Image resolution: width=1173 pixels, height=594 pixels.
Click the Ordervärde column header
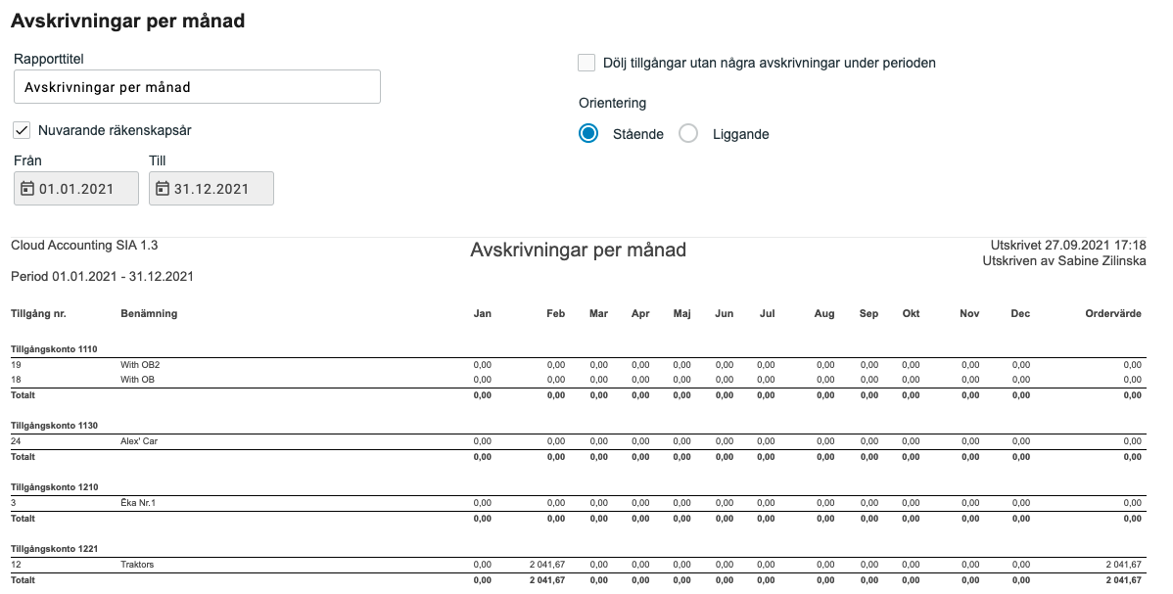click(x=1113, y=314)
